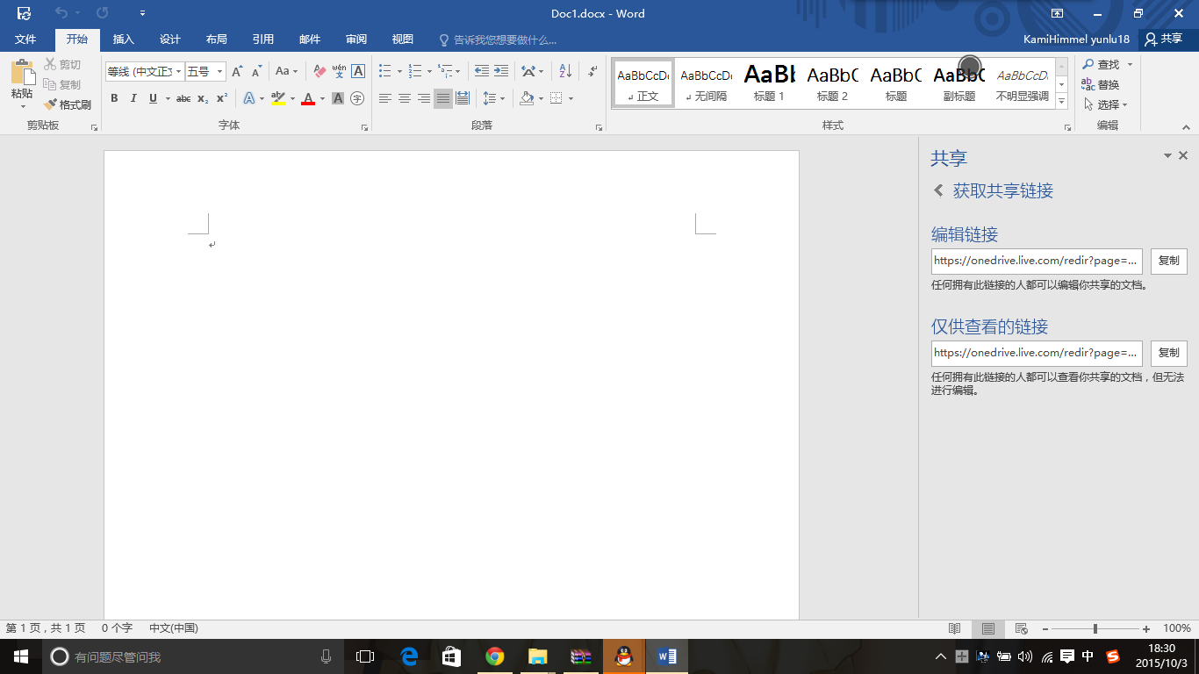This screenshot has width=1199, height=674.
Task: Click the Clear All Formatting eraser icon
Action: pyautogui.click(x=319, y=71)
